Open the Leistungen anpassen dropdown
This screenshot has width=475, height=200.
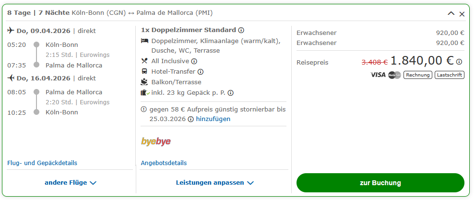pos(214,183)
